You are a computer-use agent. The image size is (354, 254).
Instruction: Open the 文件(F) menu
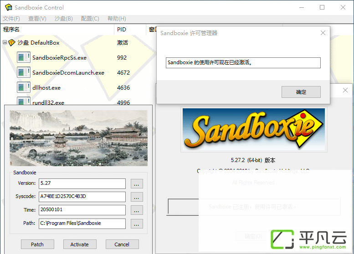pyautogui.click(x=11, y=19)
